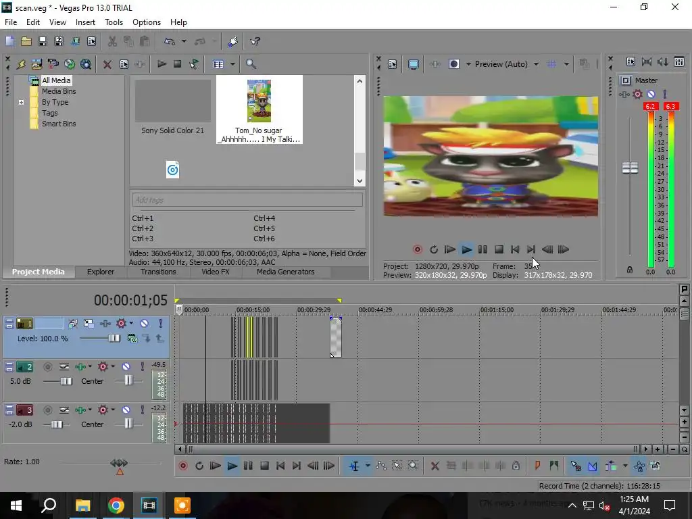This screenshot has width=692, height=519.
Task: Play the timeline from bottom transport
Action: coord(232,466)
